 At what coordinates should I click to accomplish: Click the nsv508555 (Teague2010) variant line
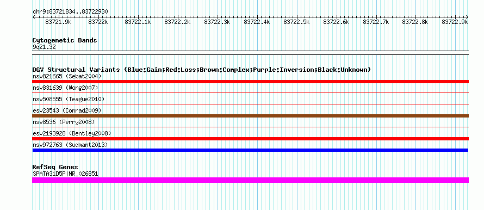click(x=250, y=104)
